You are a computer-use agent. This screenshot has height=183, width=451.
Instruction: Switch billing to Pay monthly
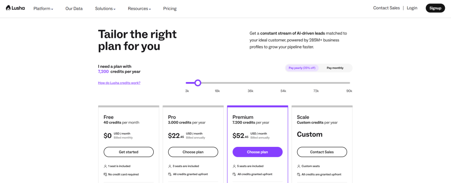click(x=335, y=68)
